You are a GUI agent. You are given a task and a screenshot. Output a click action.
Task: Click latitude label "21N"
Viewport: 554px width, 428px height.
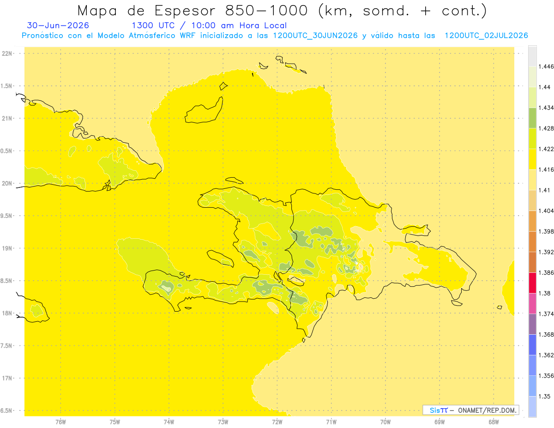coord(7,119)
